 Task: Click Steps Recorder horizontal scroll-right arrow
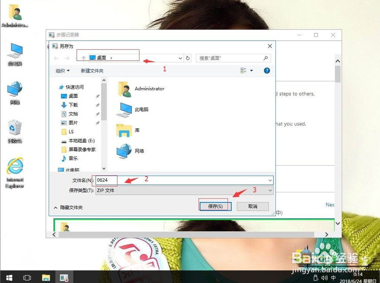click(x=327, y=234)
